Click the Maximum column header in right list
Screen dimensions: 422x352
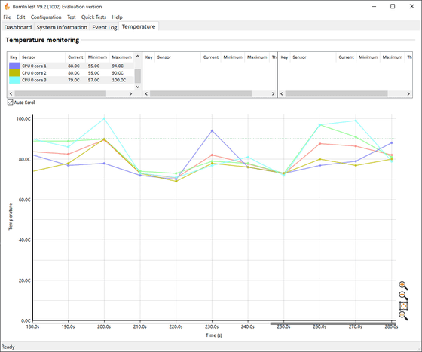click(x=393, y=57)
